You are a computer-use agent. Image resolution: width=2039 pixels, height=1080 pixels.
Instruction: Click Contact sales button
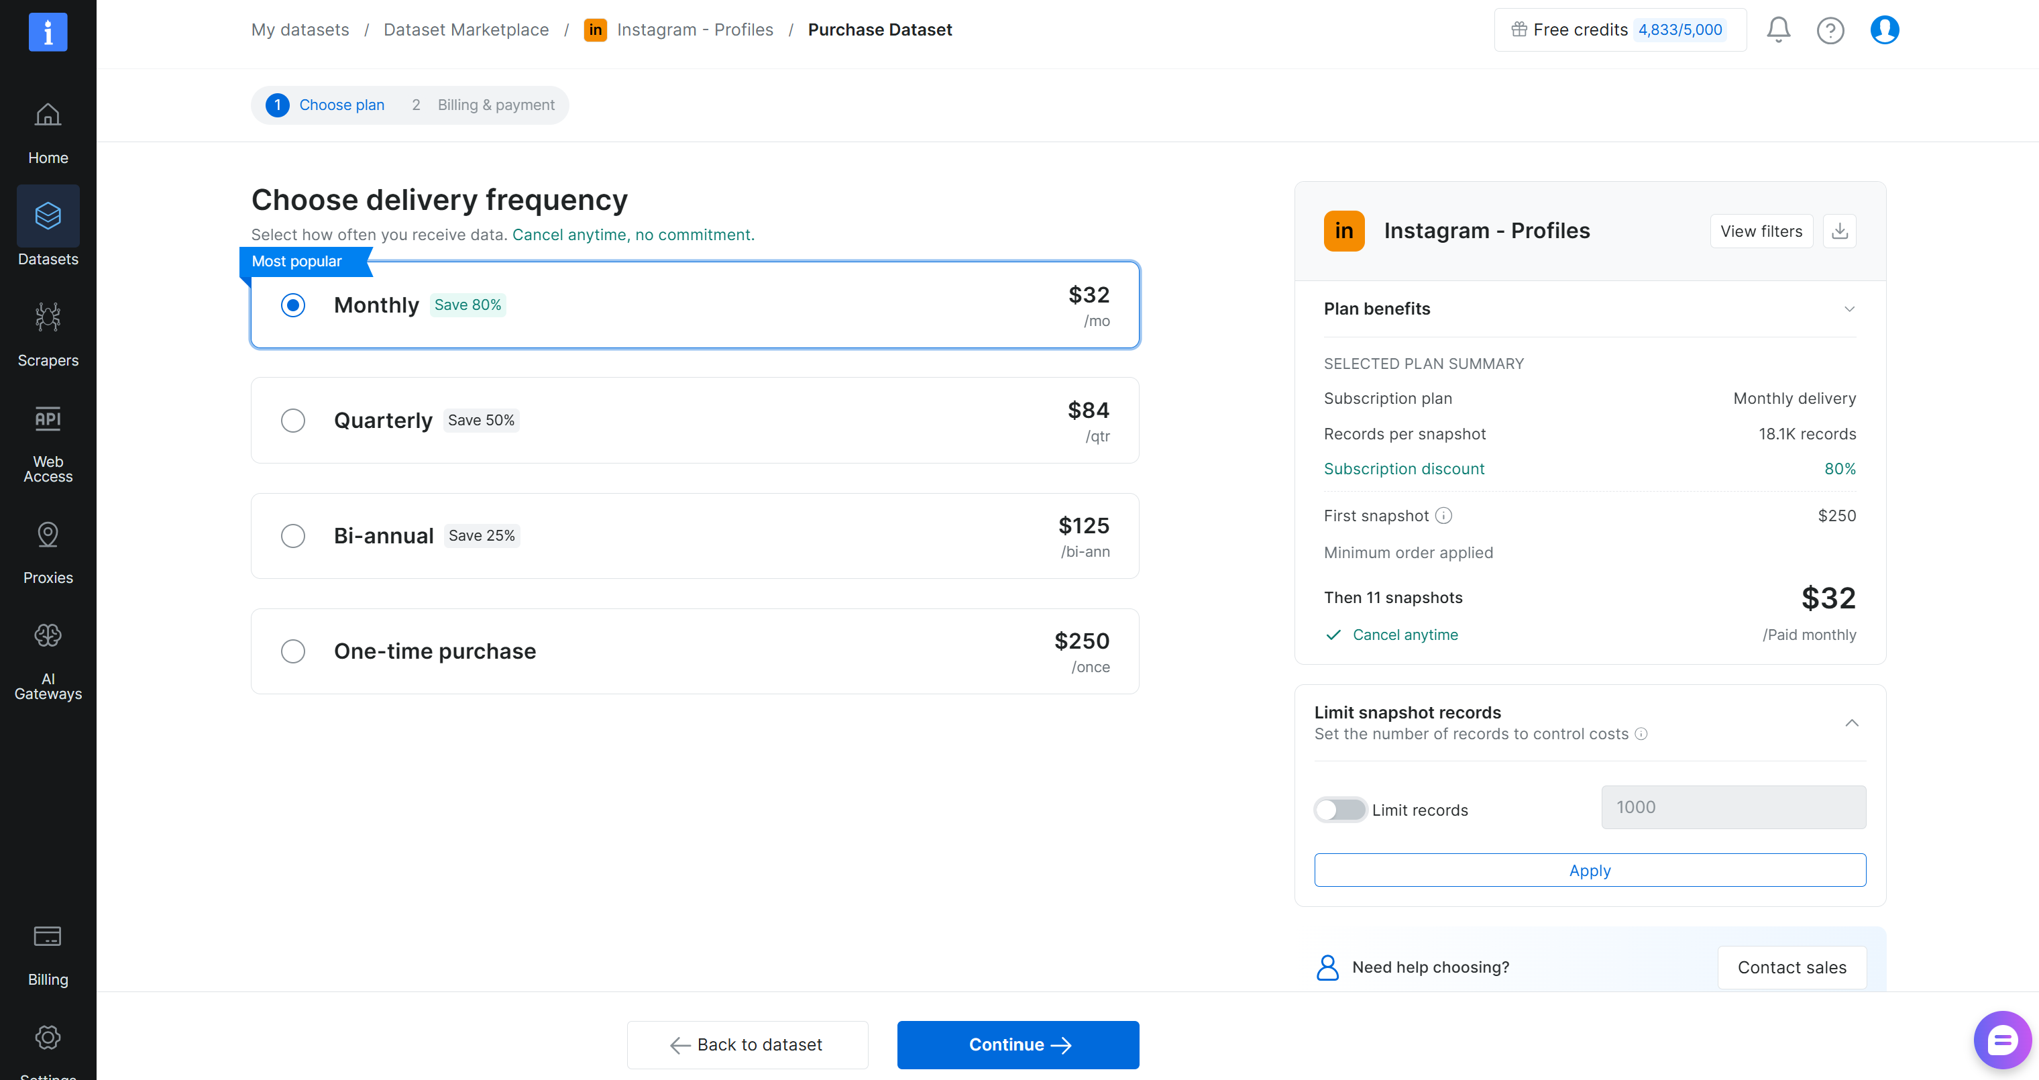click(x=1792, y=967)
